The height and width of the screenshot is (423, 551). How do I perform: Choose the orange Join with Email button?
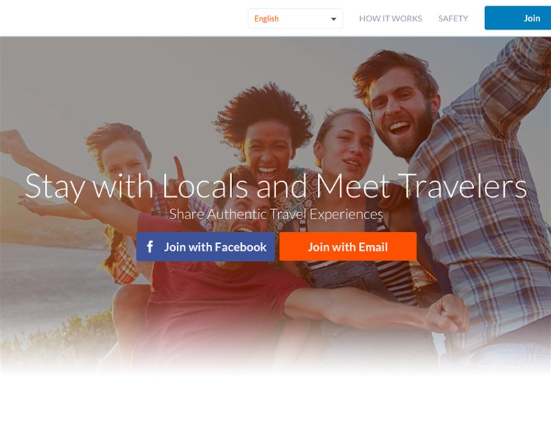coord(348,247)
